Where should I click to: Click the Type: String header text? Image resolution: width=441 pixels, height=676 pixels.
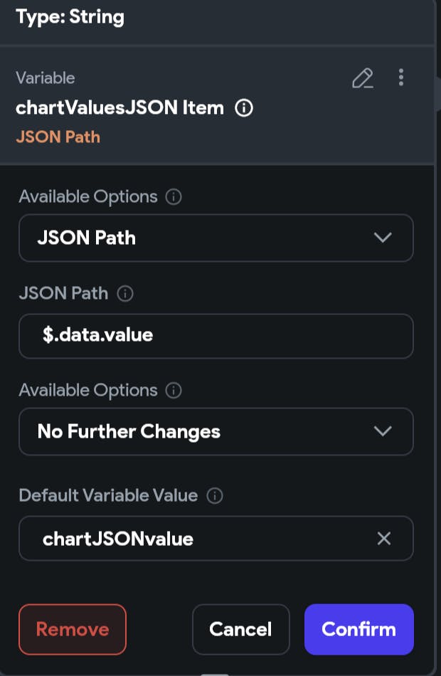[x=70, y=17]
